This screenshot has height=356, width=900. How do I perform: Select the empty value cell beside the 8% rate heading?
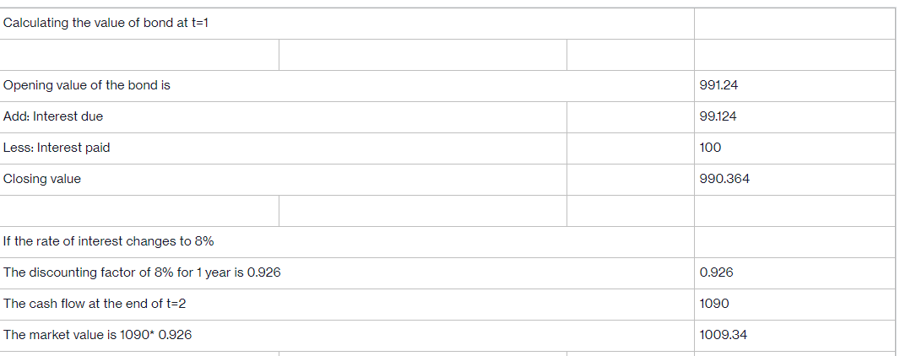click(x=794, y=241)
